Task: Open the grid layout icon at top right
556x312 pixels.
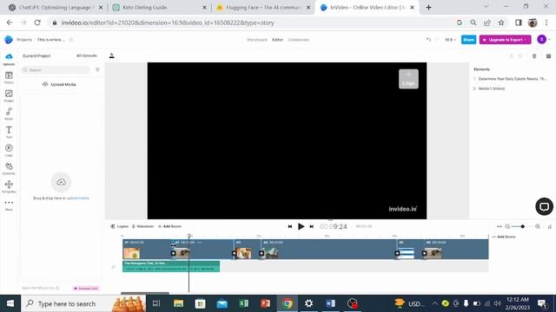Action: point(548,55)
